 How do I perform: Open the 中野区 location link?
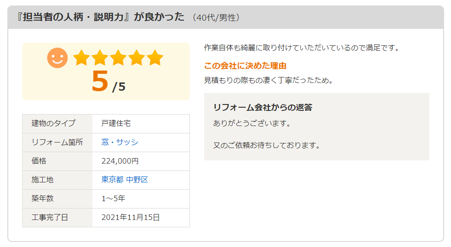click(x=137, y=180)
